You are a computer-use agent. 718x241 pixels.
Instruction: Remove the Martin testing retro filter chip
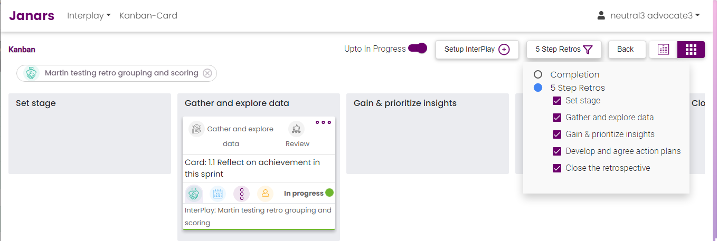click(x=207, y=73)
